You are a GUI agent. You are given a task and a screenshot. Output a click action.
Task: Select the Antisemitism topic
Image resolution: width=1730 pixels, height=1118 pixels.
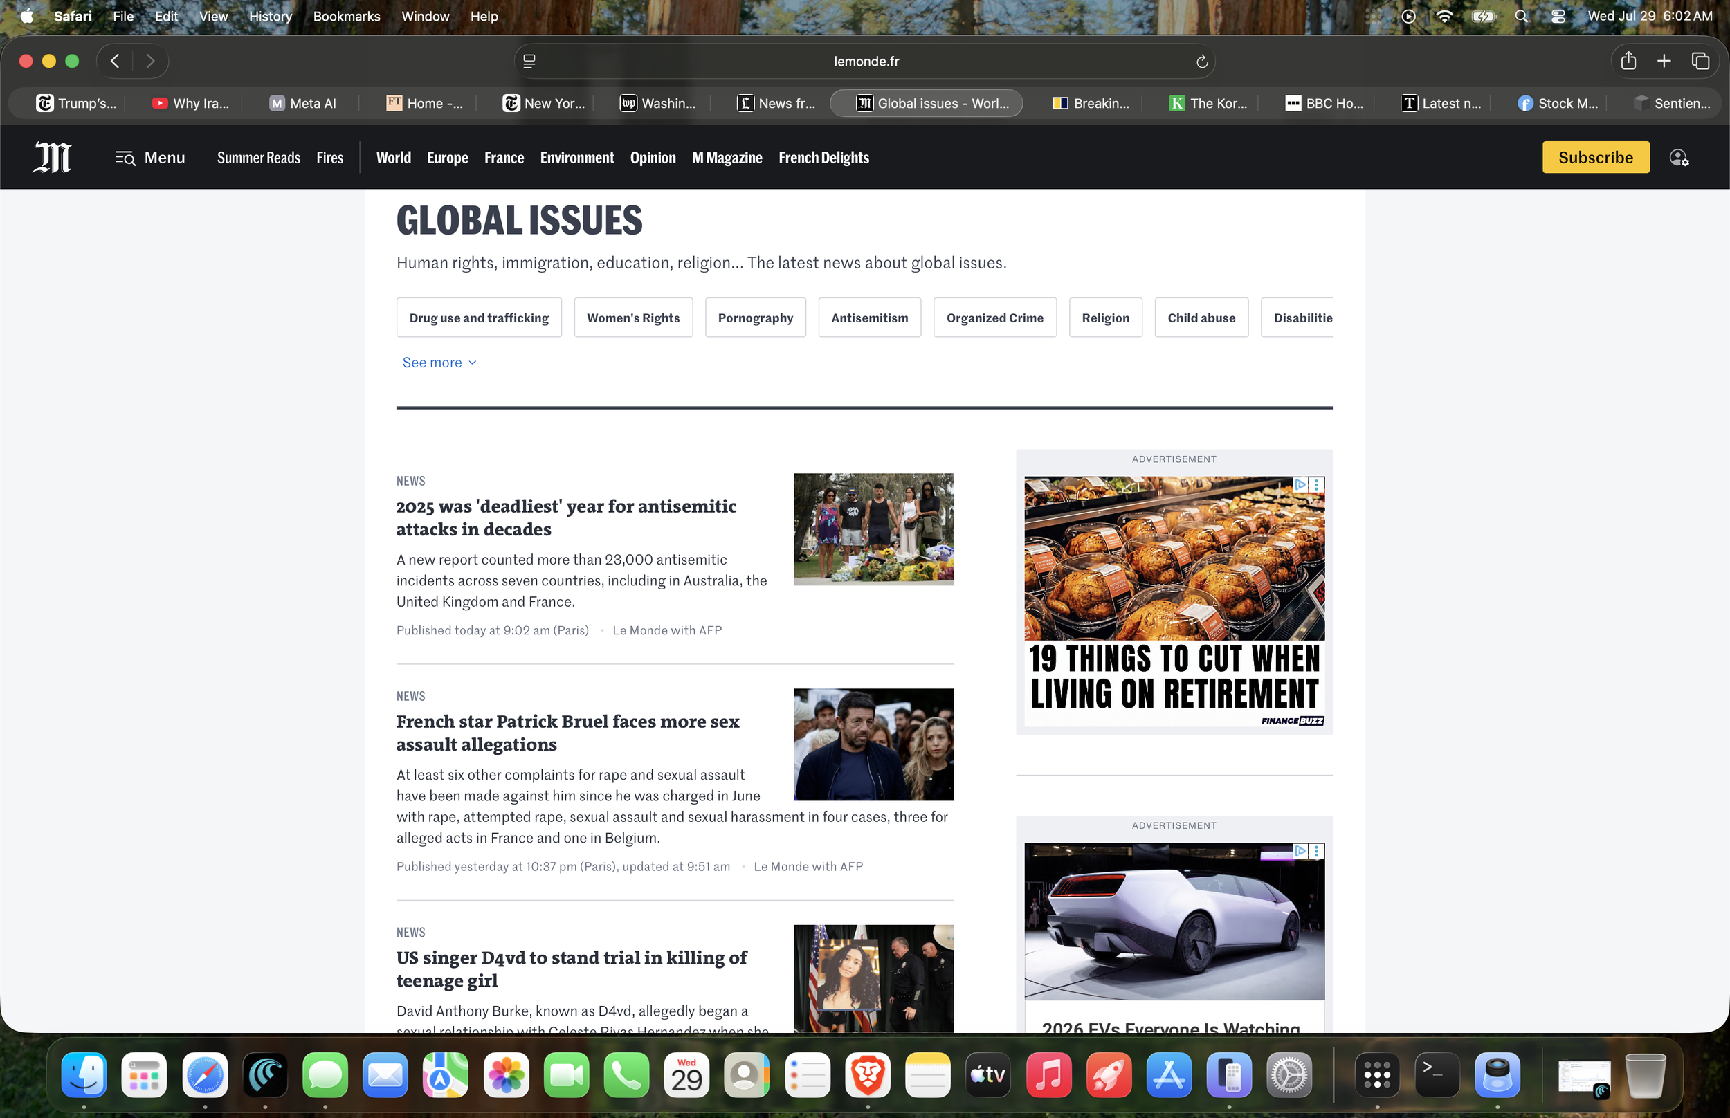point(869,318)
